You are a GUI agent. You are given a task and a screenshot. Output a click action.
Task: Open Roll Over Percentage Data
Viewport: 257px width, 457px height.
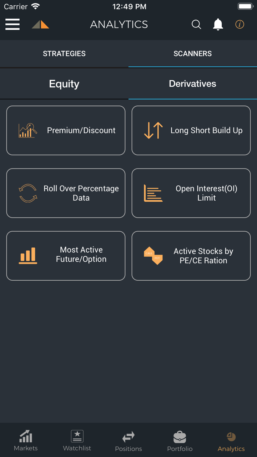pyautogui.click(x=66, y=193)
